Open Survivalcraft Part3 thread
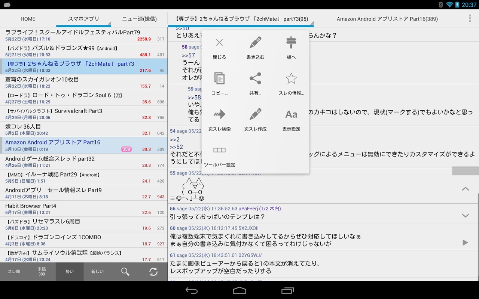Image resolution: width=479 pixels, height=299 pixels. pyautogui.click(x=84, y=114)
